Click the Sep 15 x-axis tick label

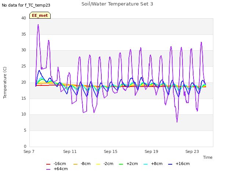click(111, 151)
